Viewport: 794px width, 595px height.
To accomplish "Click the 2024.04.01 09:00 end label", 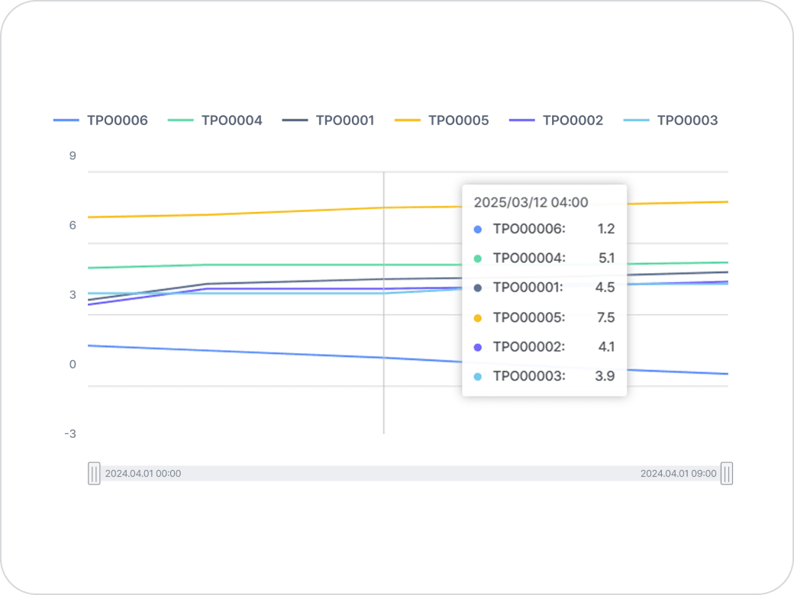I will 678,474.
